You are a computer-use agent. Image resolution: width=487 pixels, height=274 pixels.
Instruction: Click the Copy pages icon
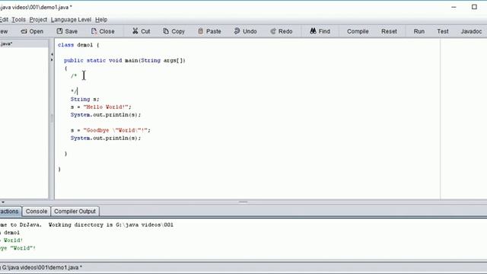[166, 31]
